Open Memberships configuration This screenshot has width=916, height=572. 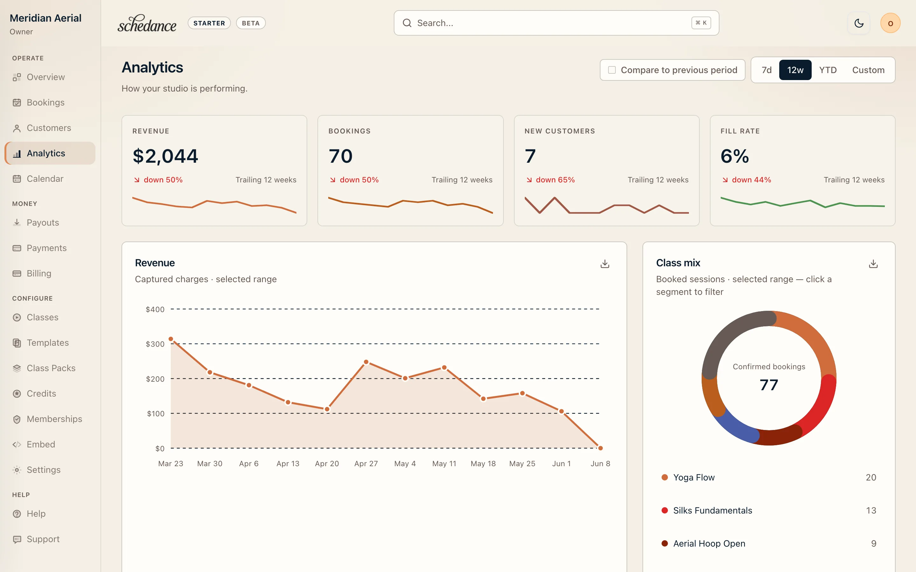(x=50, y=419)
